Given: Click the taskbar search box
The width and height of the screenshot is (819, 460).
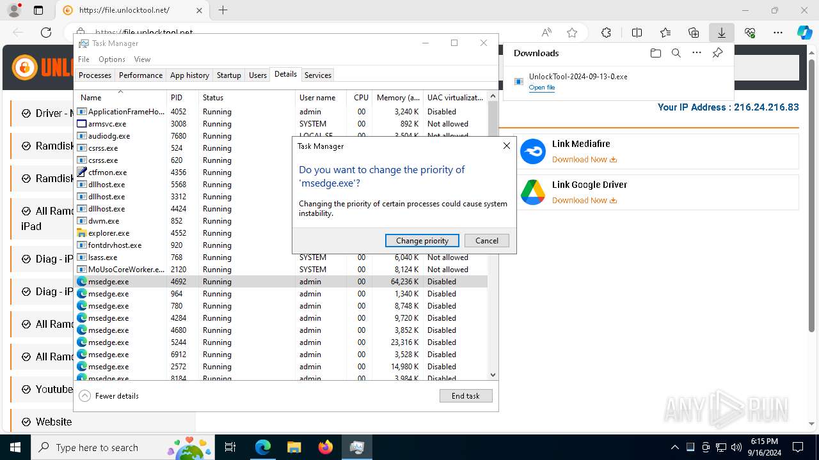Looking at the screenshot, I should [123, 447].
